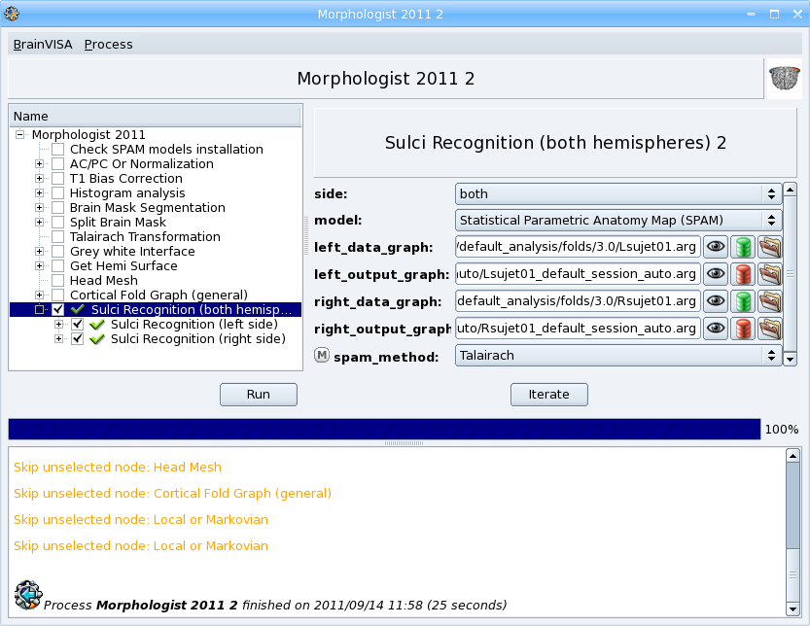The height and width of the screenshot is (626, 810).
Task: Open the BrainVISA menu
Action: pyautogui.click(x=42, y=44)
